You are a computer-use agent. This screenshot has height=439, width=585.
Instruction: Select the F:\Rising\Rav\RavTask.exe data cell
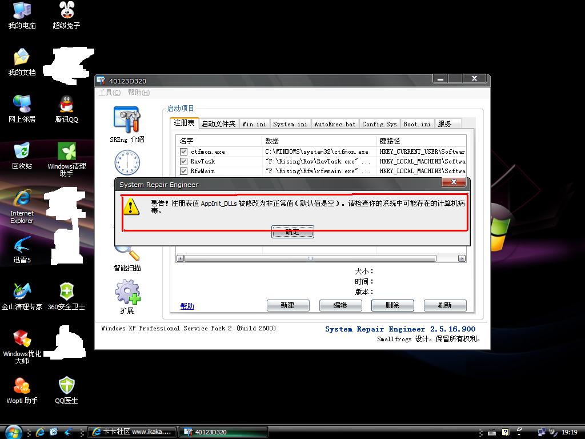(318, 161)
